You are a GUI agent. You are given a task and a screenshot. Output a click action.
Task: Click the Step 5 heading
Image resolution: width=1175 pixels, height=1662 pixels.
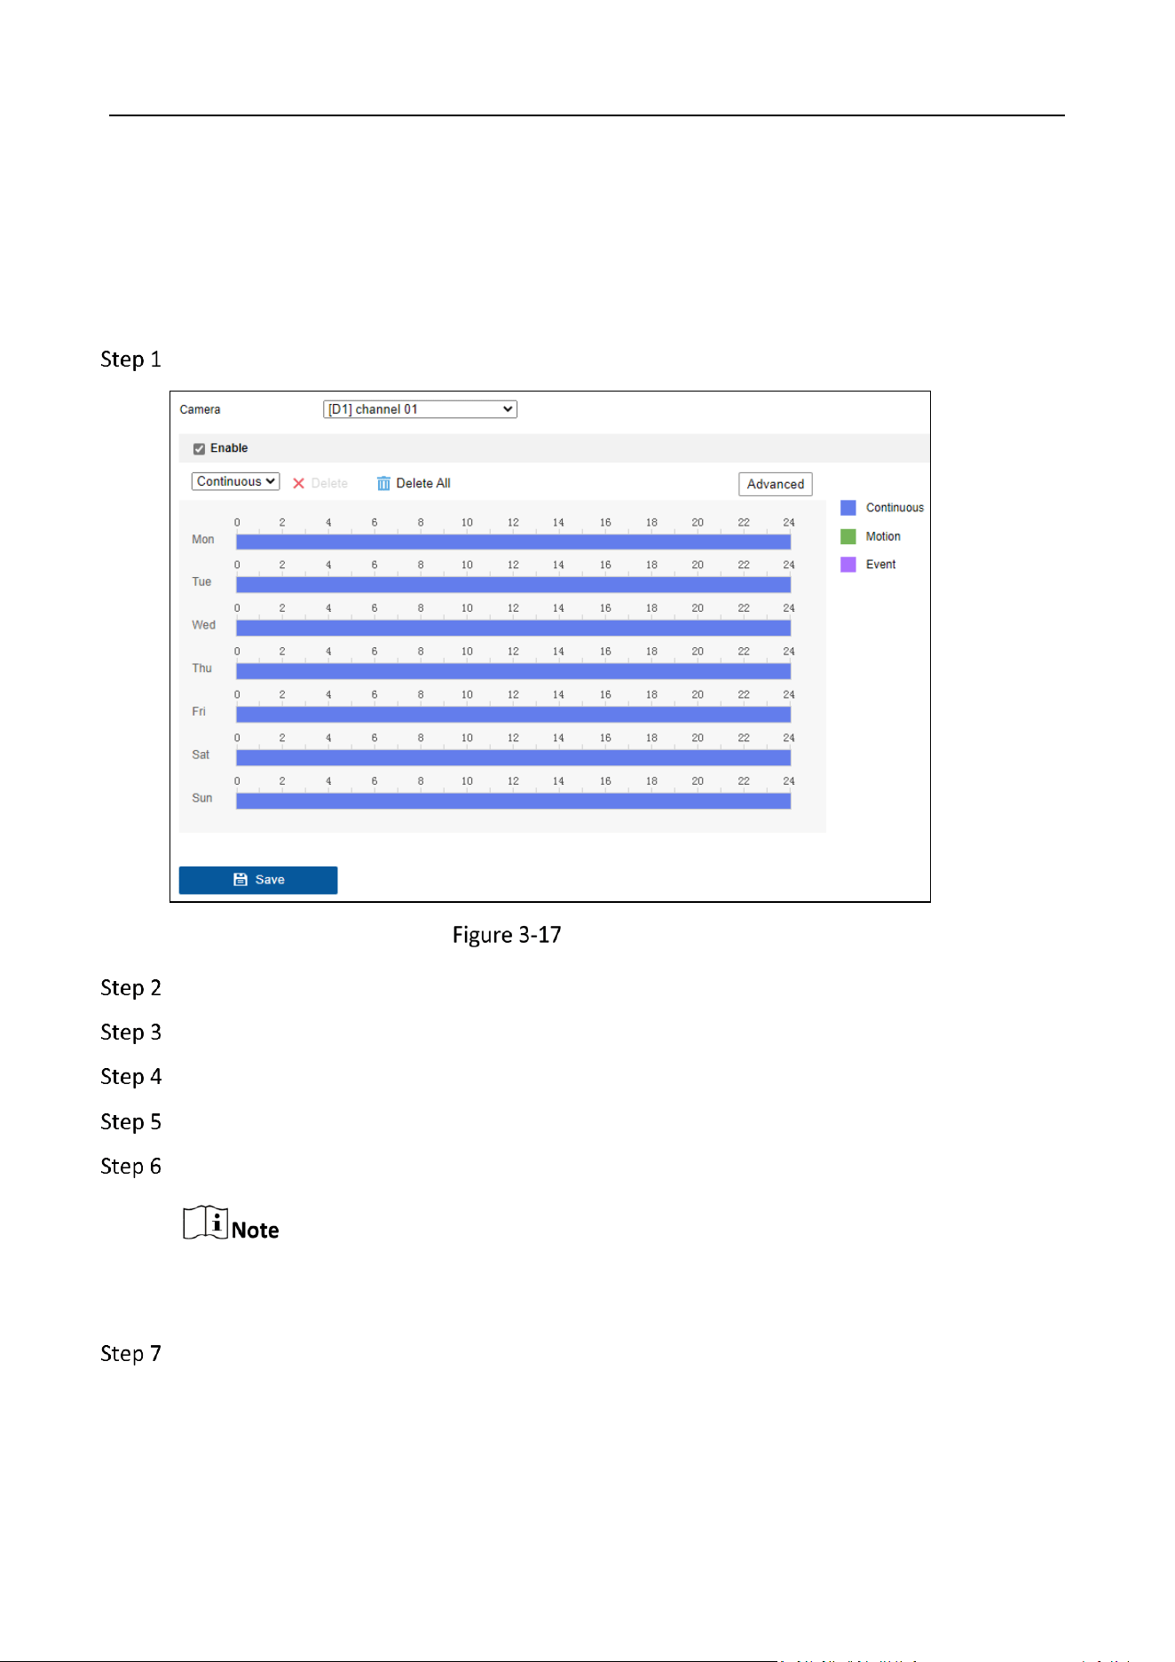130,1122
